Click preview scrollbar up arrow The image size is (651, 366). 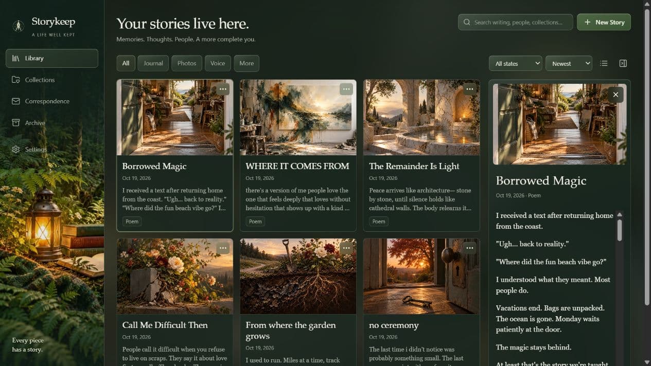pos(620,214)
